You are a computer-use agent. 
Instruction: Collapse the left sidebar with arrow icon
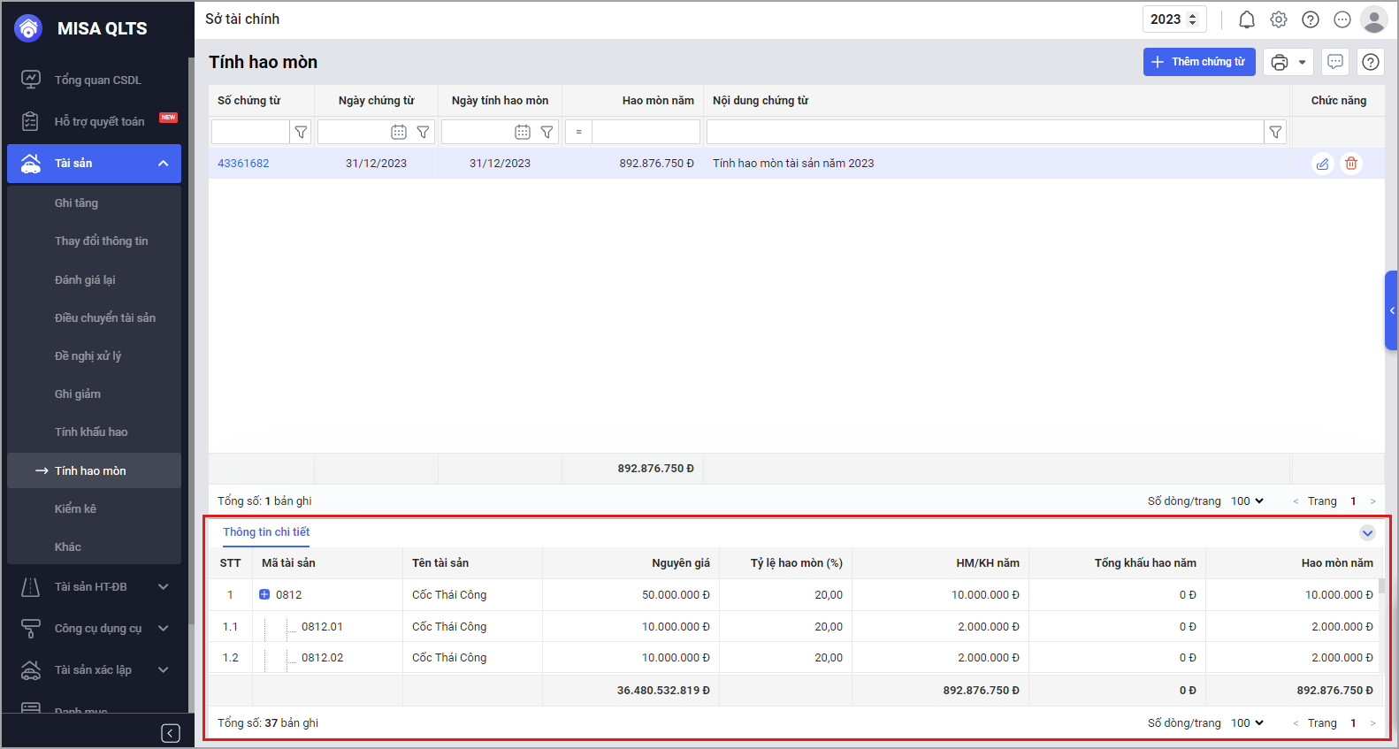171,733
